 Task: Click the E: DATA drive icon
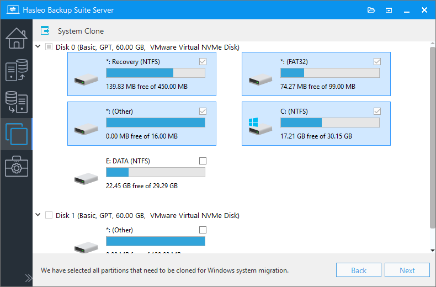[86, 178]
